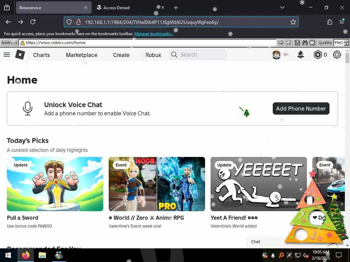350x262 pixels.
Task: Click the insecure connection padlock icon
Action: (78, 22)
